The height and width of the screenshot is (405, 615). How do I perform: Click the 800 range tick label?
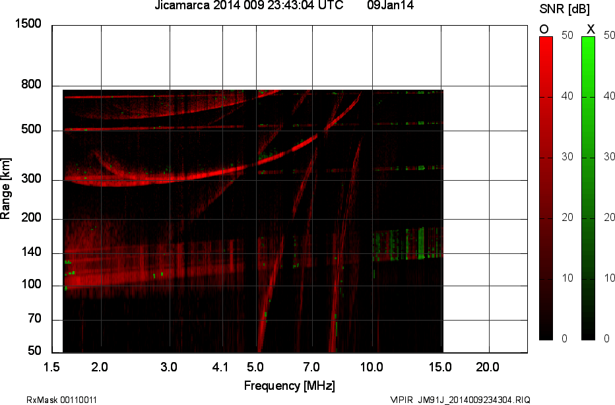32,85
